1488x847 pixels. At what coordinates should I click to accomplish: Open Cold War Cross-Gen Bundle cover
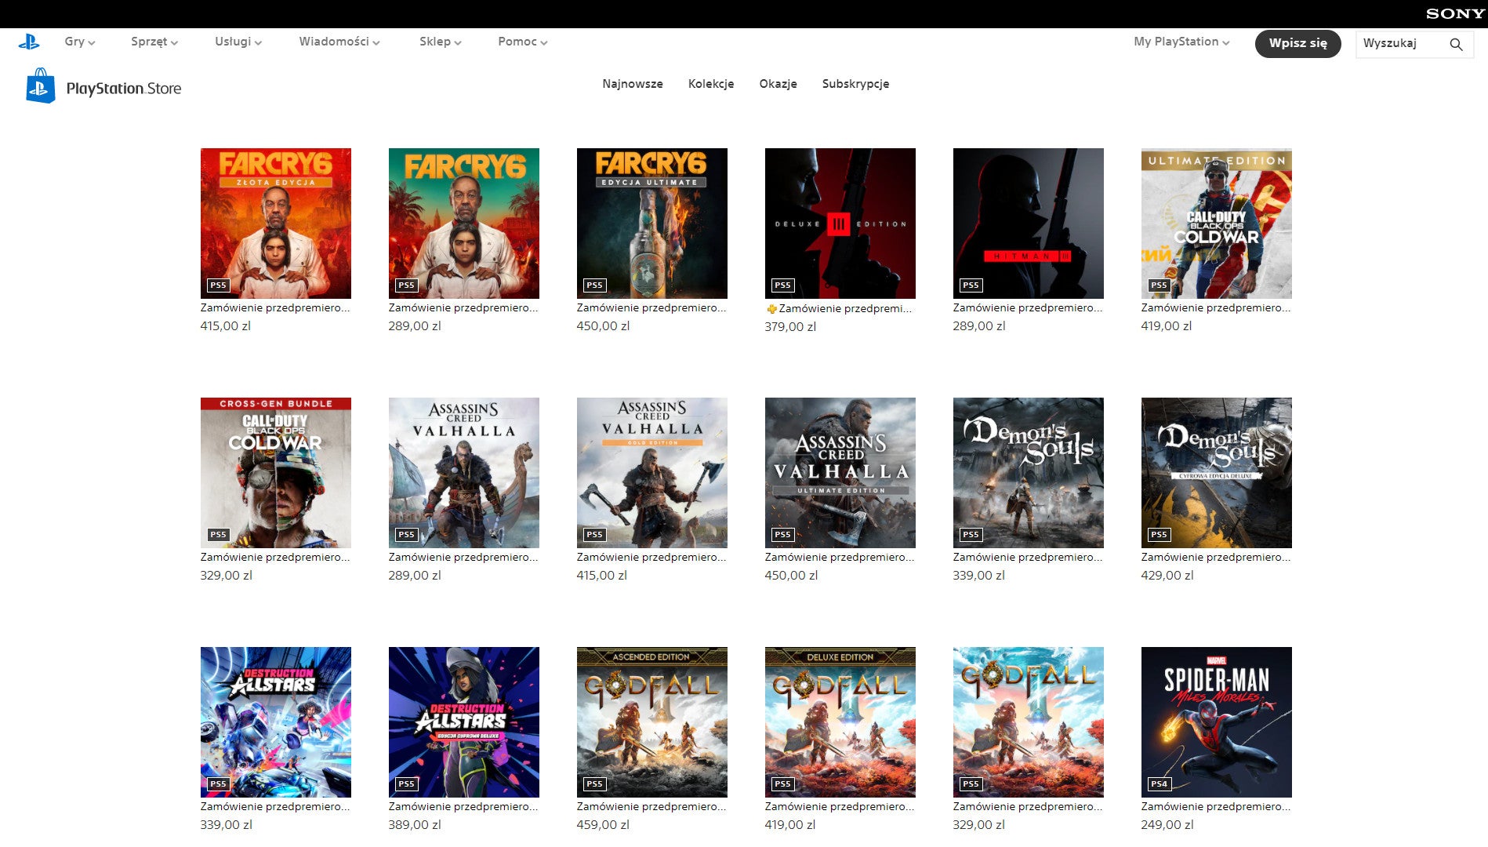[276, 473]
